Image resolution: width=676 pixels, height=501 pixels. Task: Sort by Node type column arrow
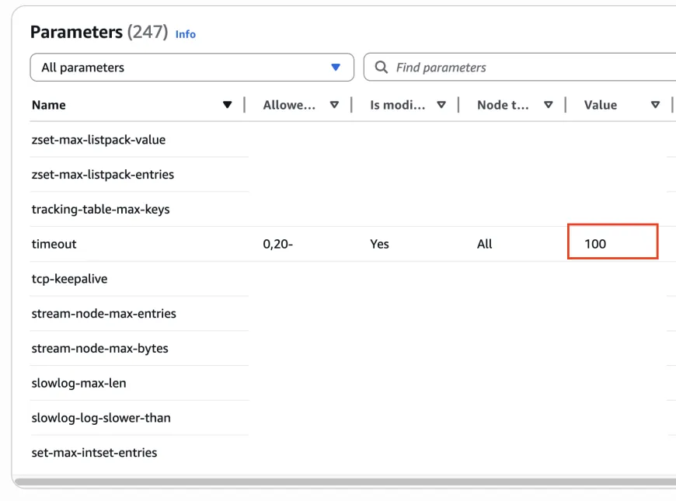[549, 105]
